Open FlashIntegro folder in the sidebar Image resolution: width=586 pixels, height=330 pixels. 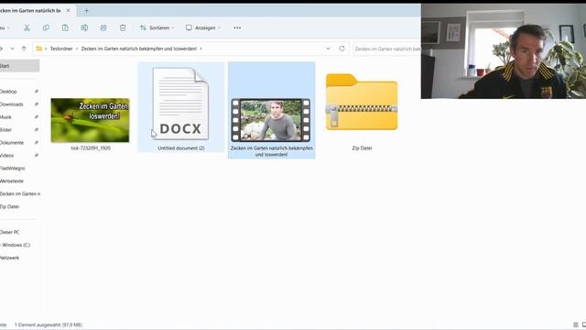click(13, 169)
